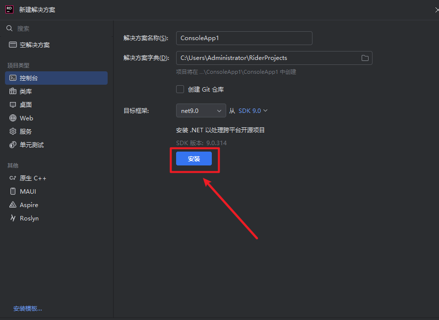Click the class library icon
Screen dimensions: 439x320
click(x=12, y=91)
